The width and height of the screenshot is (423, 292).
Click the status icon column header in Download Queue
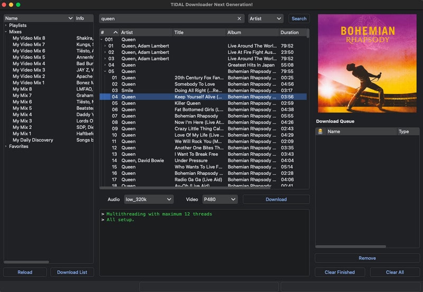(x=320, y=131)
